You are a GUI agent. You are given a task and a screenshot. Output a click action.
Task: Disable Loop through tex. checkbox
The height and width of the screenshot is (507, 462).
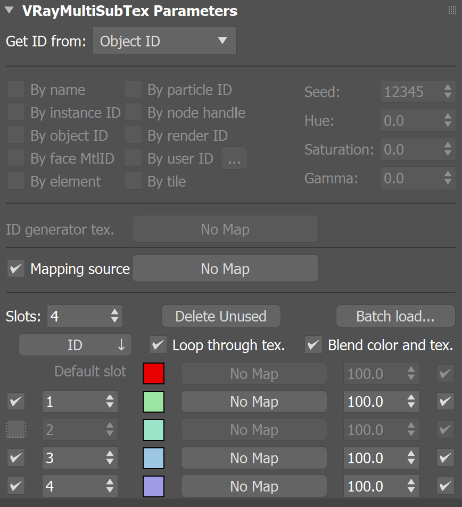[x=158, y=345]
